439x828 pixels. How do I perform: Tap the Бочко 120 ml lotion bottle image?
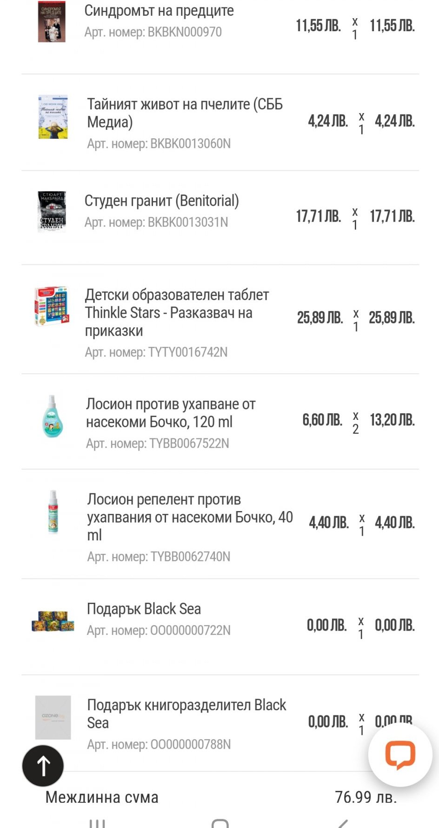(x=52, y=417)
